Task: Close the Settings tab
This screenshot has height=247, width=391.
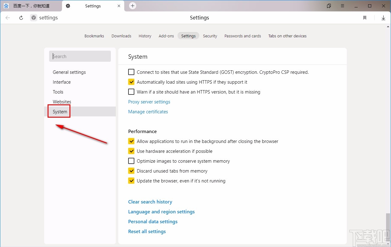Action: tap(119, 6)
